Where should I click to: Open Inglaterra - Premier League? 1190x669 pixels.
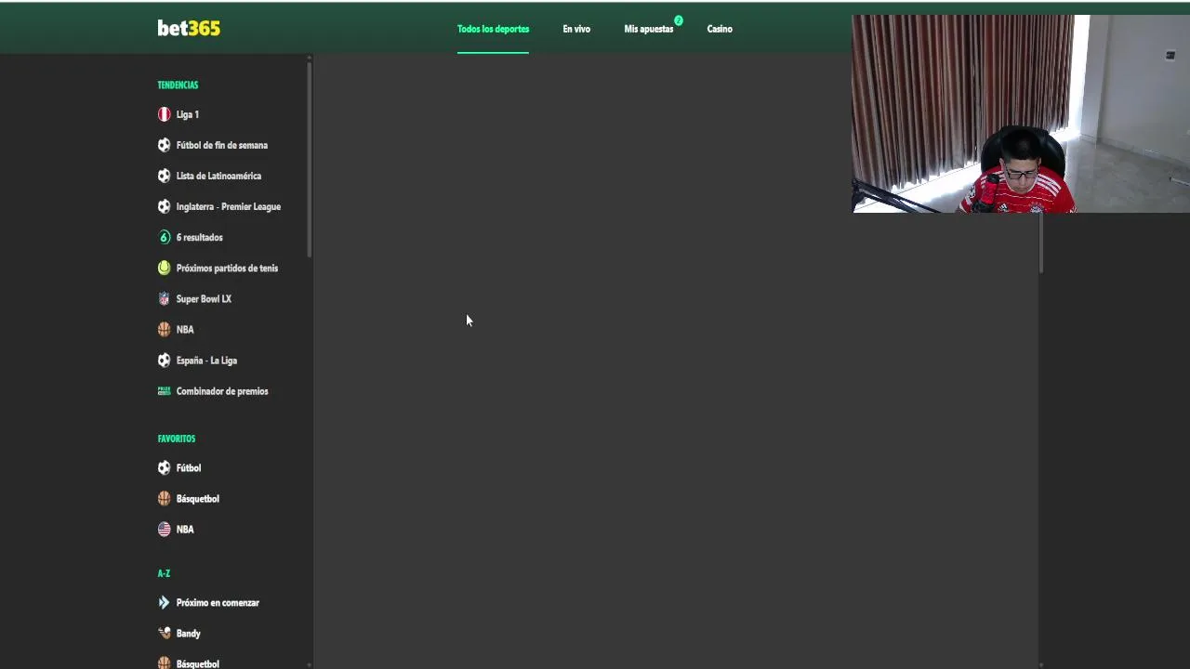(x=229, y=206)
